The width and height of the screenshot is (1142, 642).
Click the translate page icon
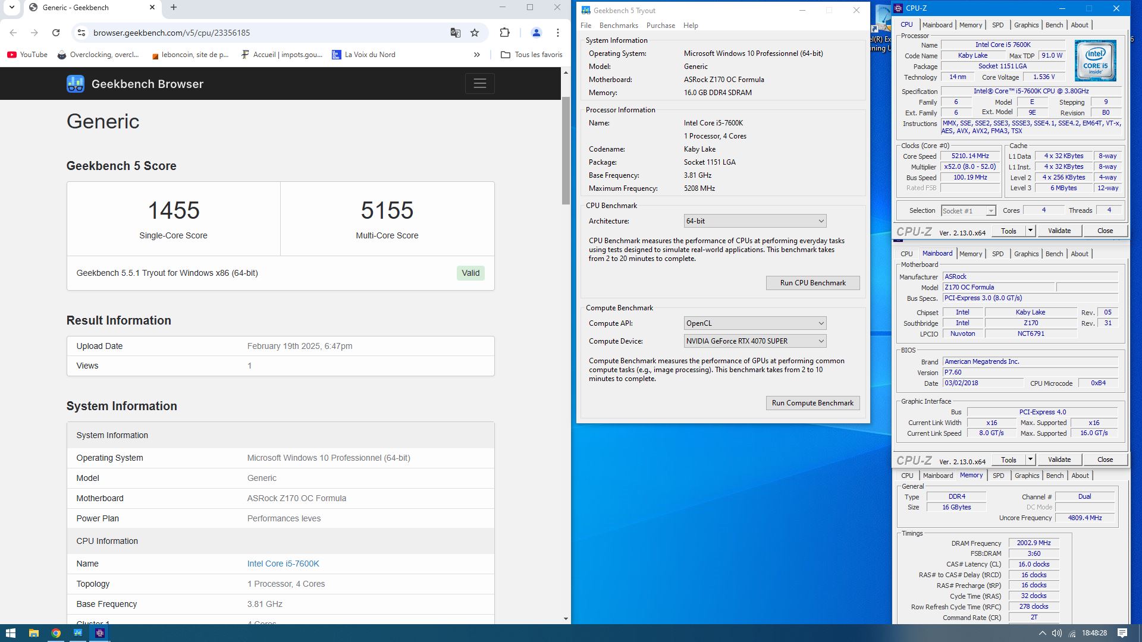click(x=455, y=33)
